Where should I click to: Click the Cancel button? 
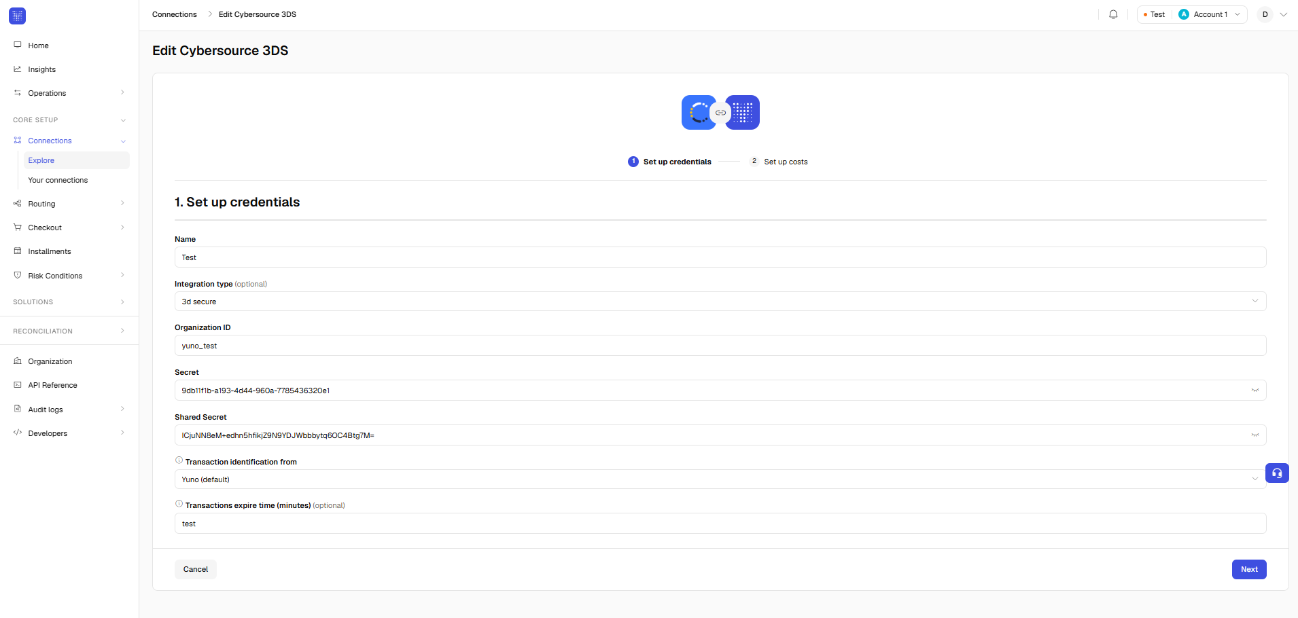point(196,569)
